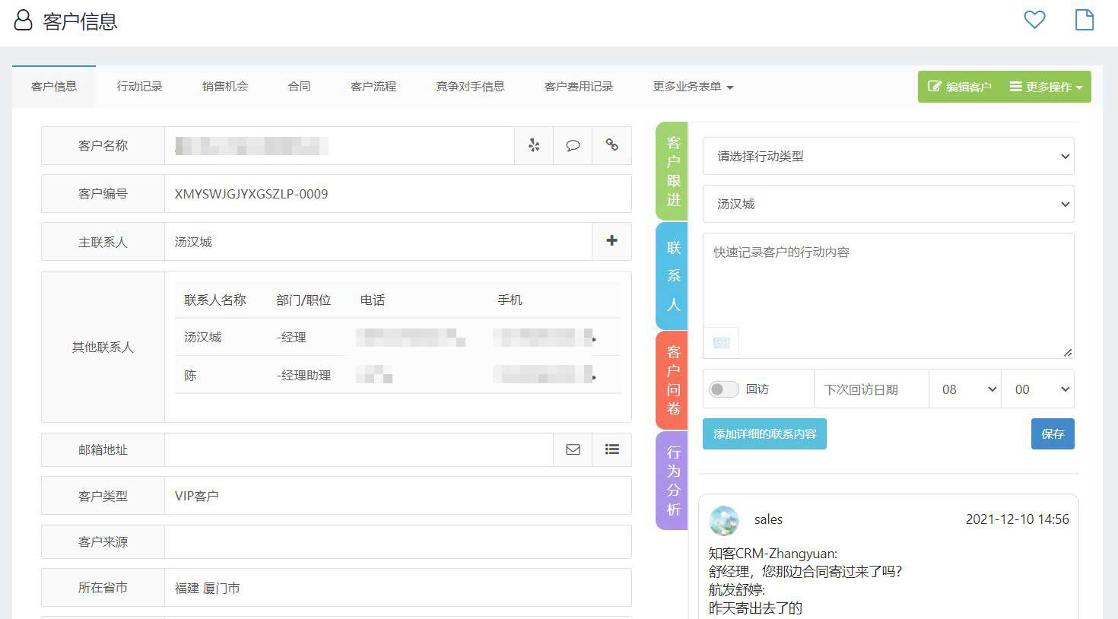
Task: Click the envelope icon in email row
Action: tap(573, 449)
